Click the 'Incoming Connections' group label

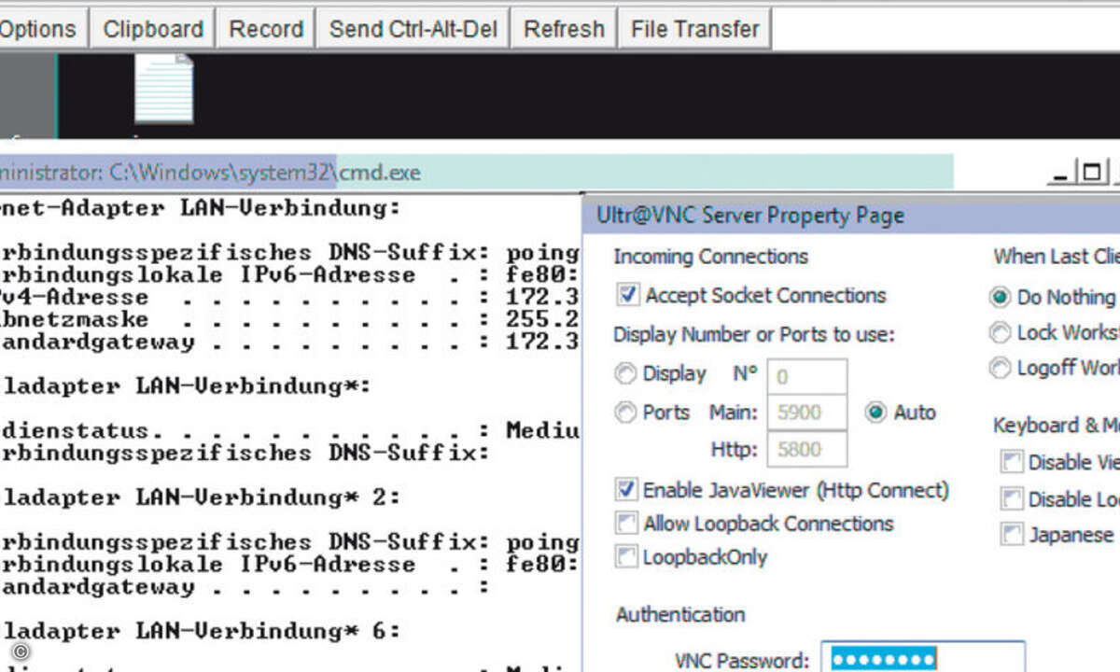[710, 257]
